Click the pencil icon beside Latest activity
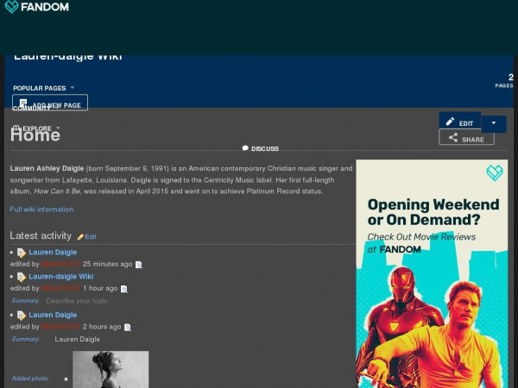Screen dimensions: 518x388 (x=80, y=236)
